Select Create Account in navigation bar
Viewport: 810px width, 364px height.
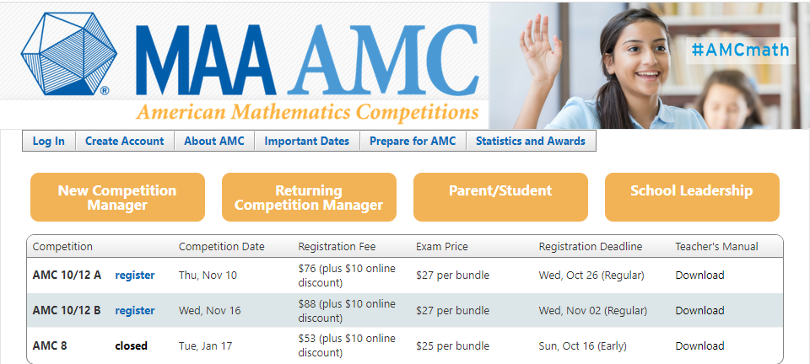click(x=125, y=141)
